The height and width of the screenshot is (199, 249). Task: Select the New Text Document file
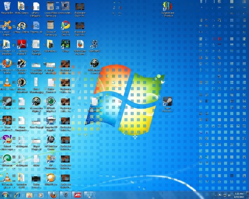click(x=95, y=105)
